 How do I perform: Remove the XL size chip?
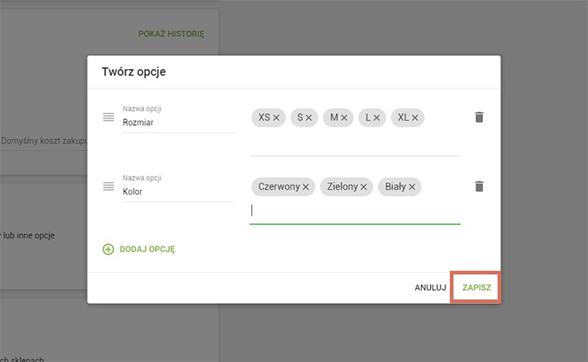click(415, 118)
